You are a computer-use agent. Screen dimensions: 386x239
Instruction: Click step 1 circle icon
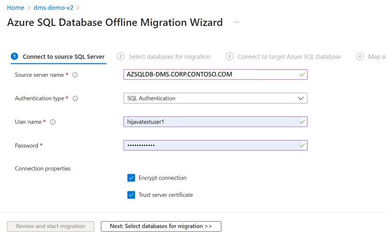[x=14, y=56]
